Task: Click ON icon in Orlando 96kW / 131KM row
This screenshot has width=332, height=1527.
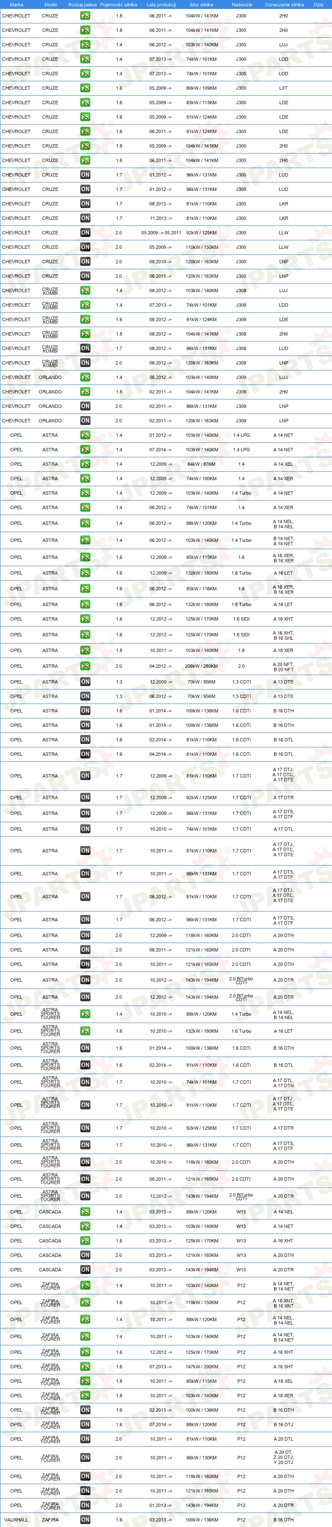Action: 85,406
